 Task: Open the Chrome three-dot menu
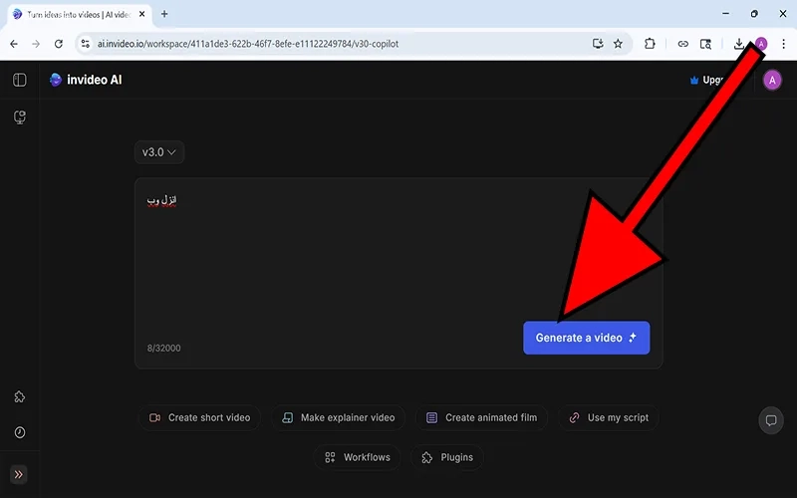click(783, 44)
